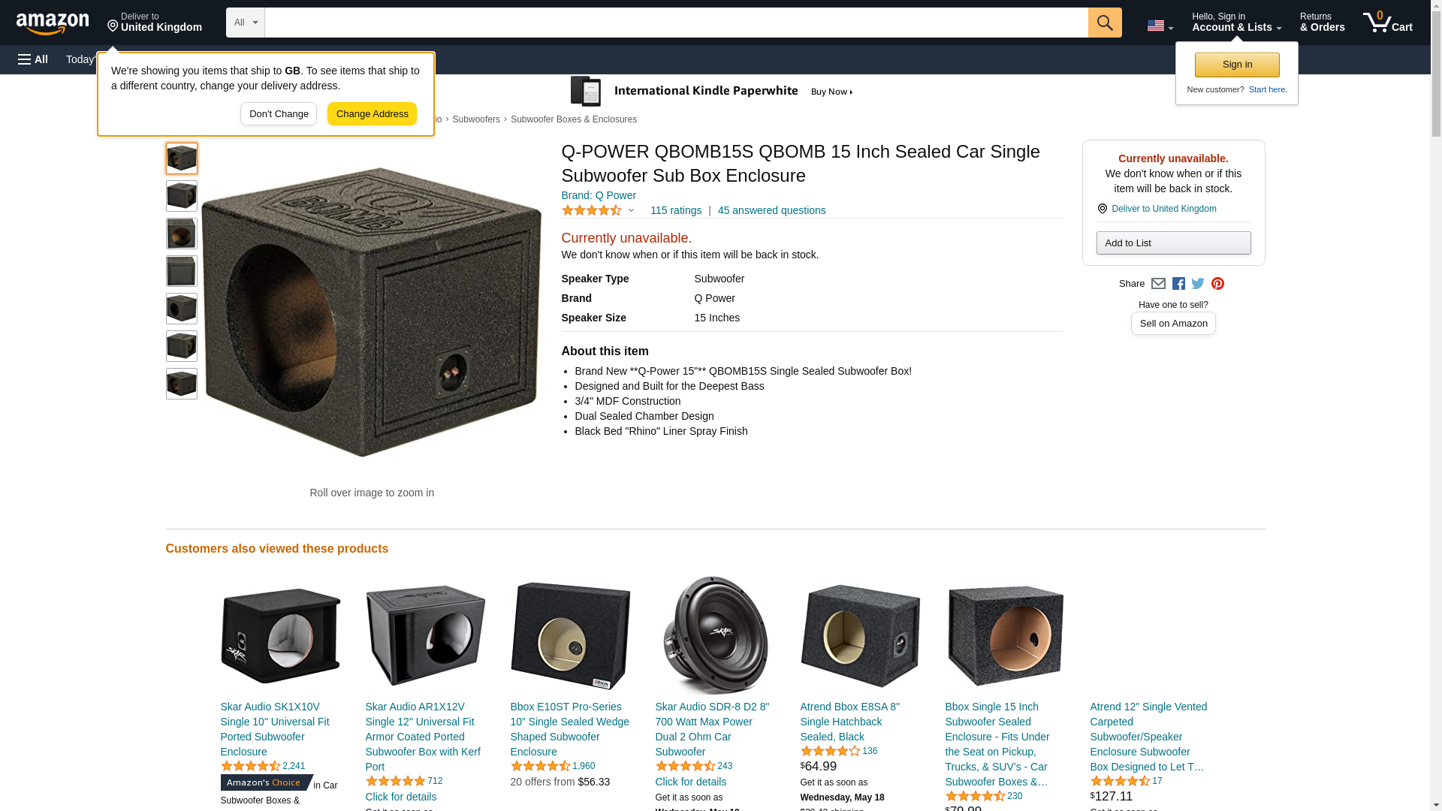Viewport: 1442px width, 811px height.
Task: Share on Facebook icon
Action: tap(1178, 284)
